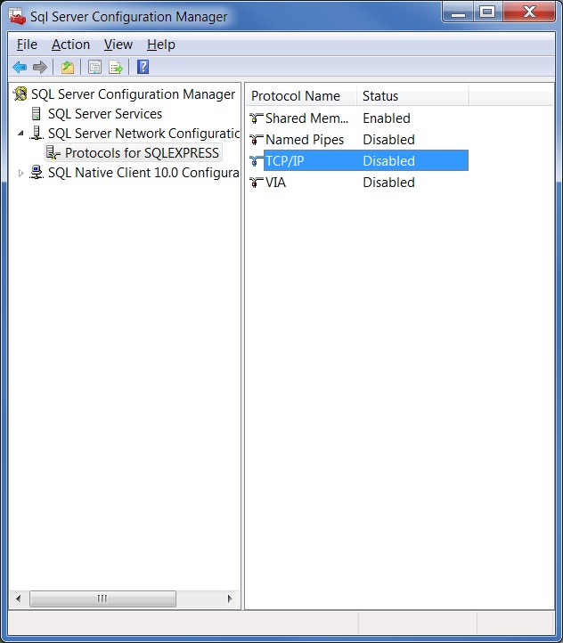Minimize the Configuration Manager window
The width and height of the screenshot is (563, 643).
click(x=458, y=12)
